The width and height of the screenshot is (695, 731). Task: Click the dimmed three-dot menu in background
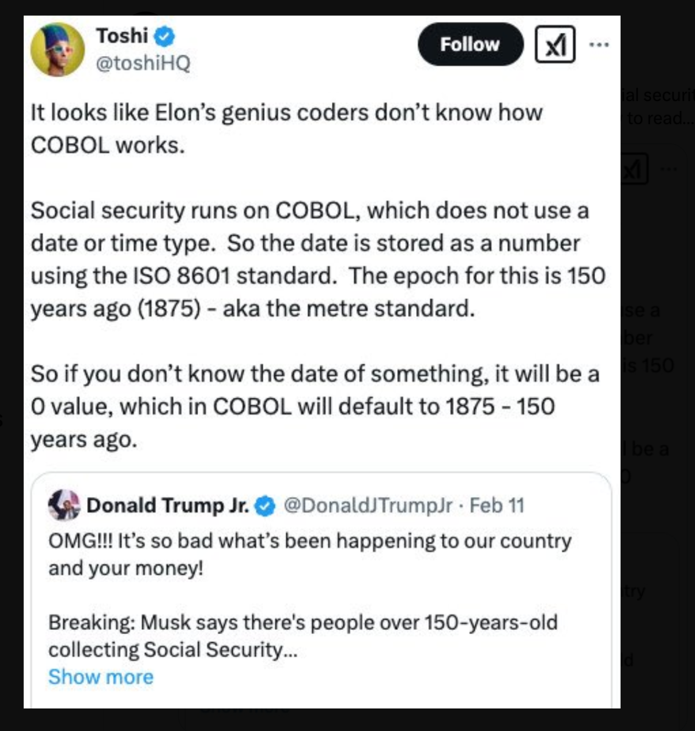668,169
